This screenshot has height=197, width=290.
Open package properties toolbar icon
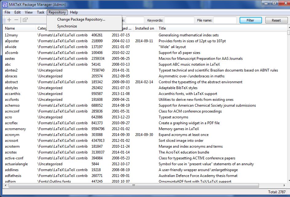(x=25, y=20)
